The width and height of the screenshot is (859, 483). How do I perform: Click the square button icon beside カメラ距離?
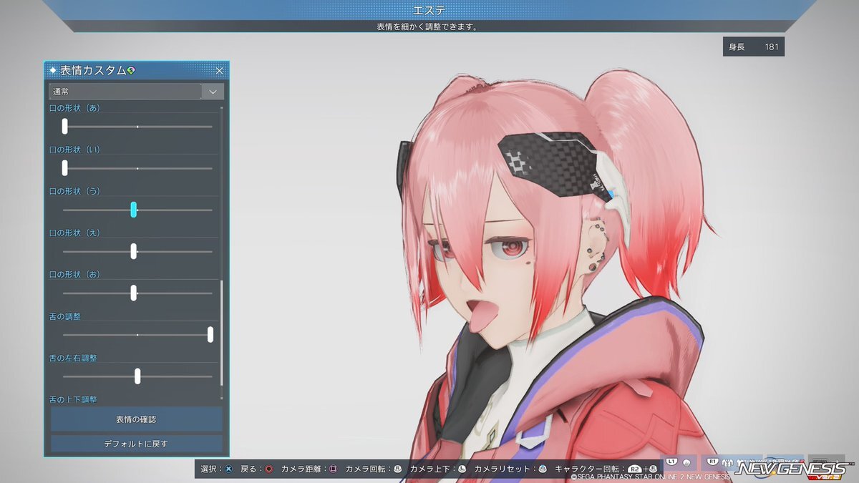point(334,469)
